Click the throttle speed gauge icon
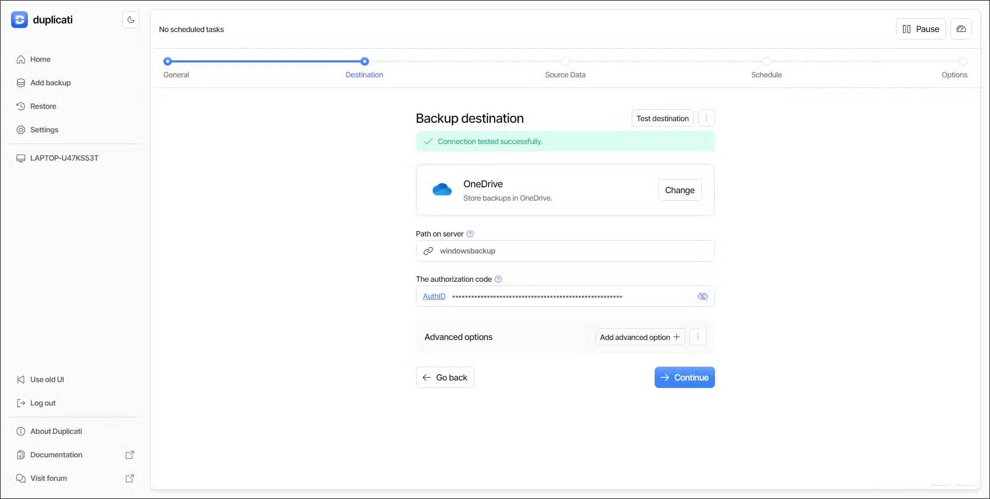Image resolution: width=990 pixels, height=499 pixels. [x=961, y=29]
